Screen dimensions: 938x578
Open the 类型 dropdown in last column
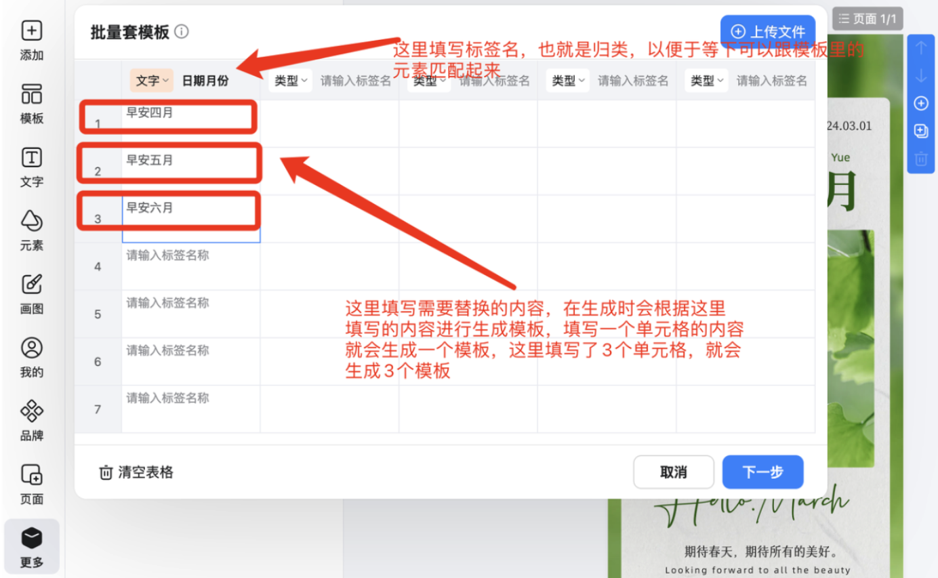(708, 81)
